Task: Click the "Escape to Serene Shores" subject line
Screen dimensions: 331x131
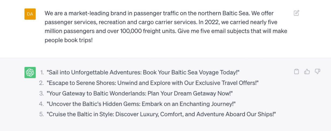Action: click(x=153, y=83)
